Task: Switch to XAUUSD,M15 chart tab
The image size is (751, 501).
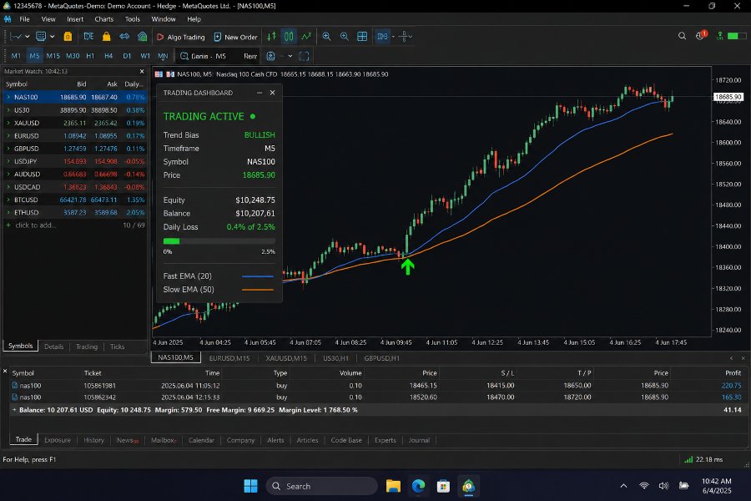Action: coord(286,358)
